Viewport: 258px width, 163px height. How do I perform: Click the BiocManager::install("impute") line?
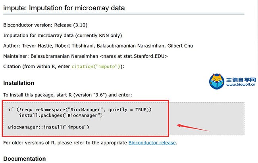click(48, 127)
